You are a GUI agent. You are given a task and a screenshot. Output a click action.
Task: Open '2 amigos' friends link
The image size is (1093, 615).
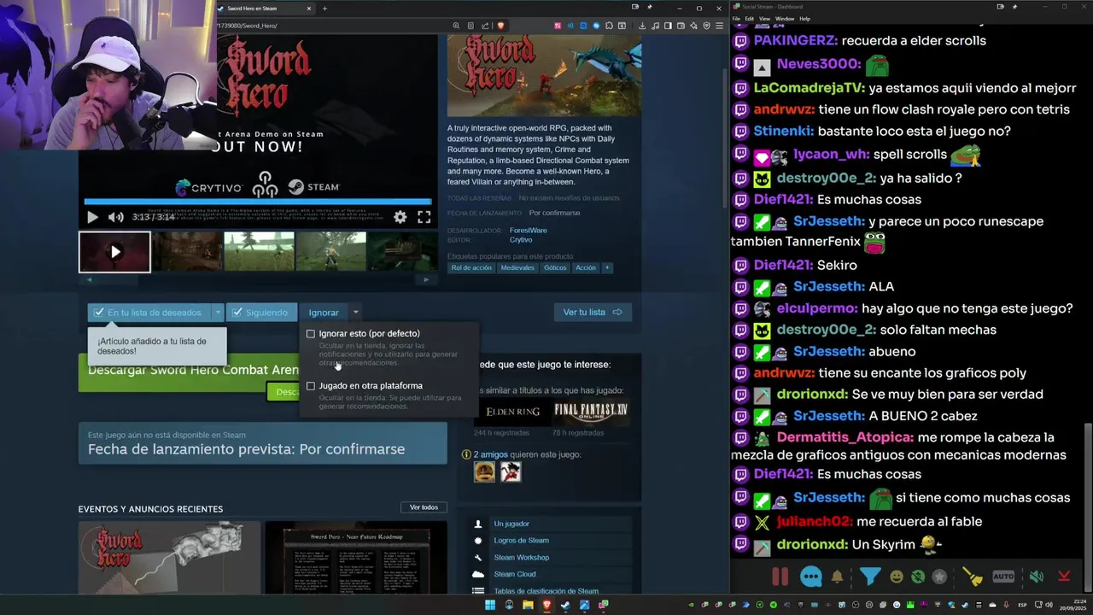coord(491,454)
